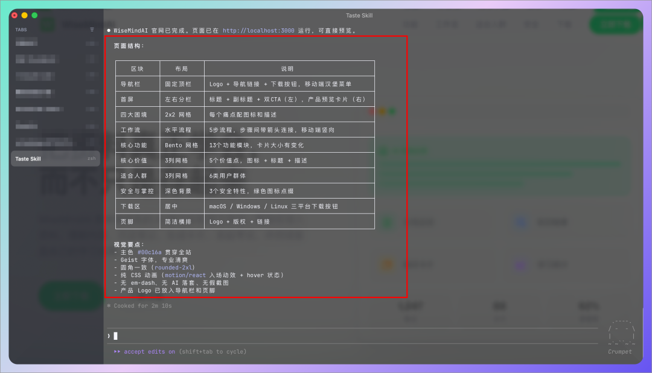The image size is (652, 373).
Task: Click the '无 em-dash、无 AI 落套' bullet line
Action: [x=171, y=282]
